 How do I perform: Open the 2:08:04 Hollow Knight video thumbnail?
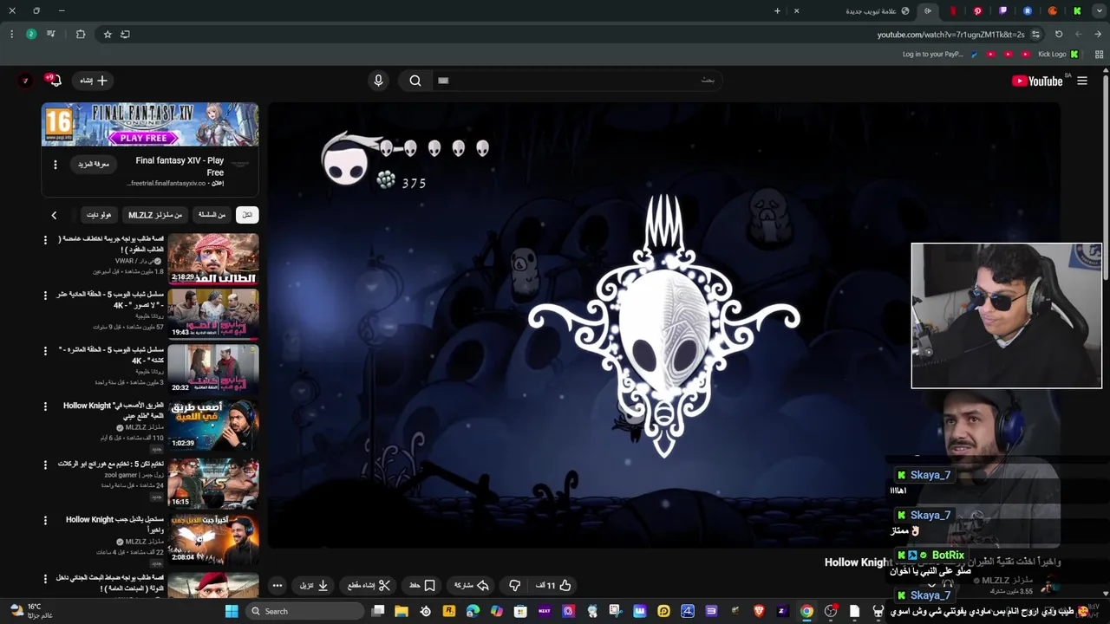tap(213, 539)
